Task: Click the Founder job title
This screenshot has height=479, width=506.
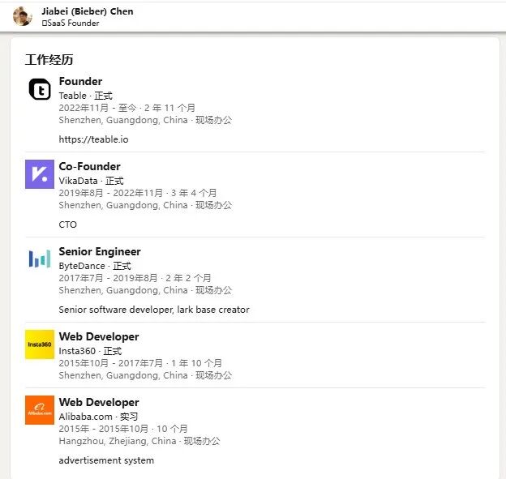Action: click(x=80, y=81)
